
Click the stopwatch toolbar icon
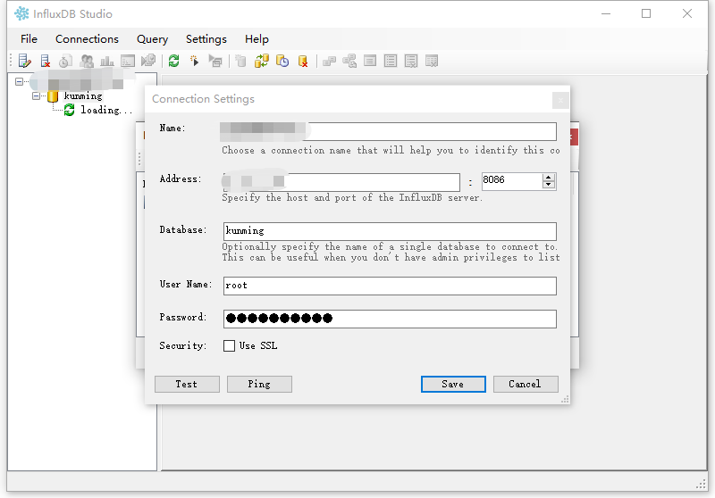(65, 61)
